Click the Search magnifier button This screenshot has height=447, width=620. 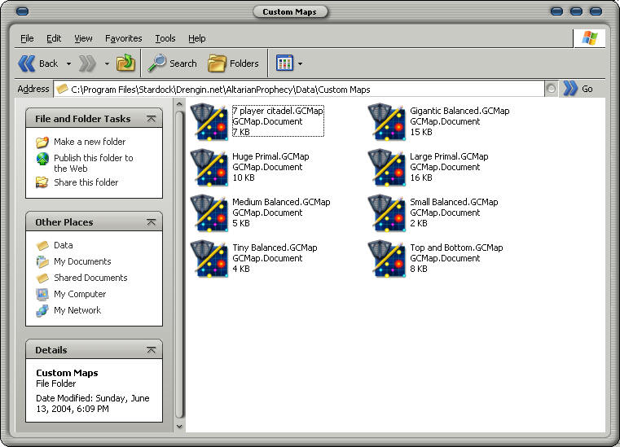172,64
